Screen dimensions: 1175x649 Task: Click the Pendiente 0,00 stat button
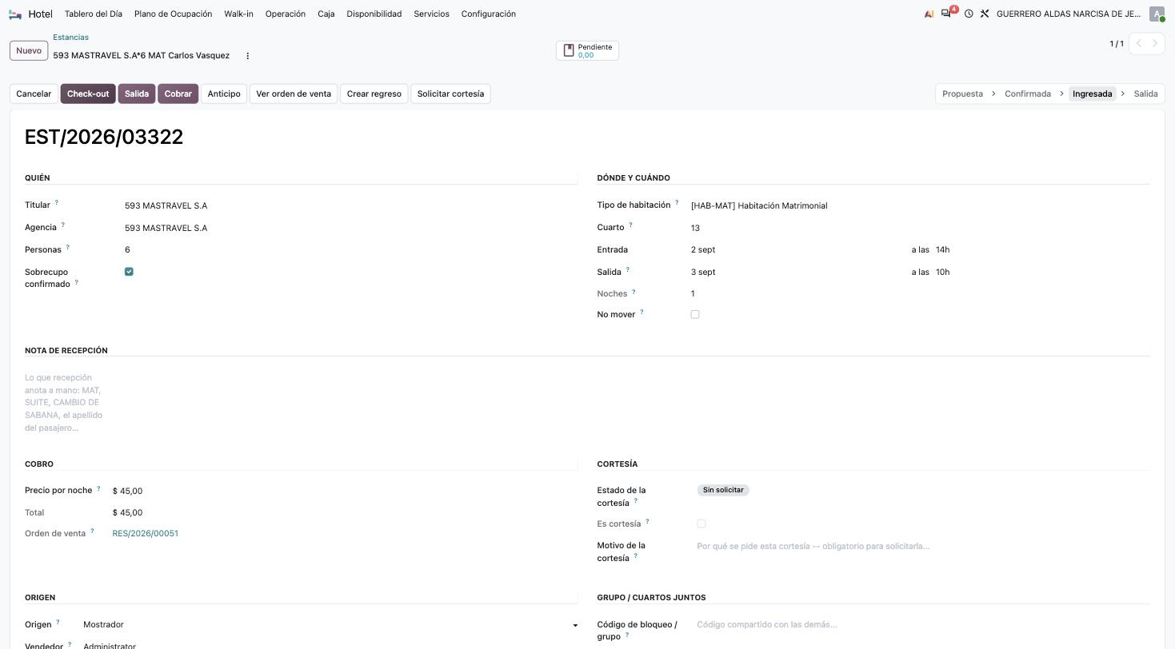(587, 50)
